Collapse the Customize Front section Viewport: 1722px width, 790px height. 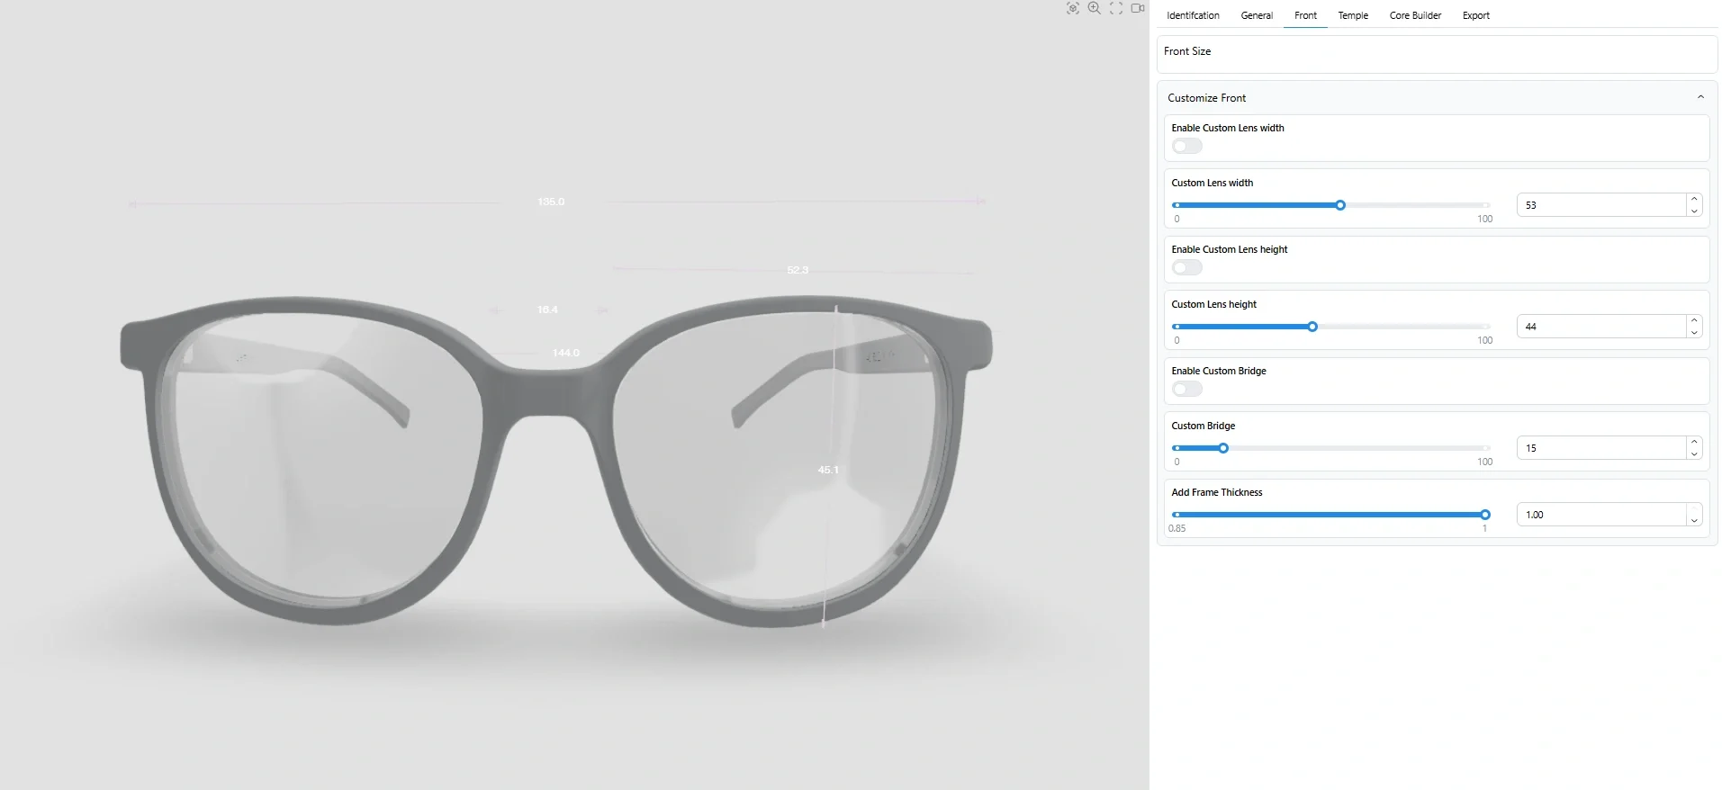(x=1700, y=97)
